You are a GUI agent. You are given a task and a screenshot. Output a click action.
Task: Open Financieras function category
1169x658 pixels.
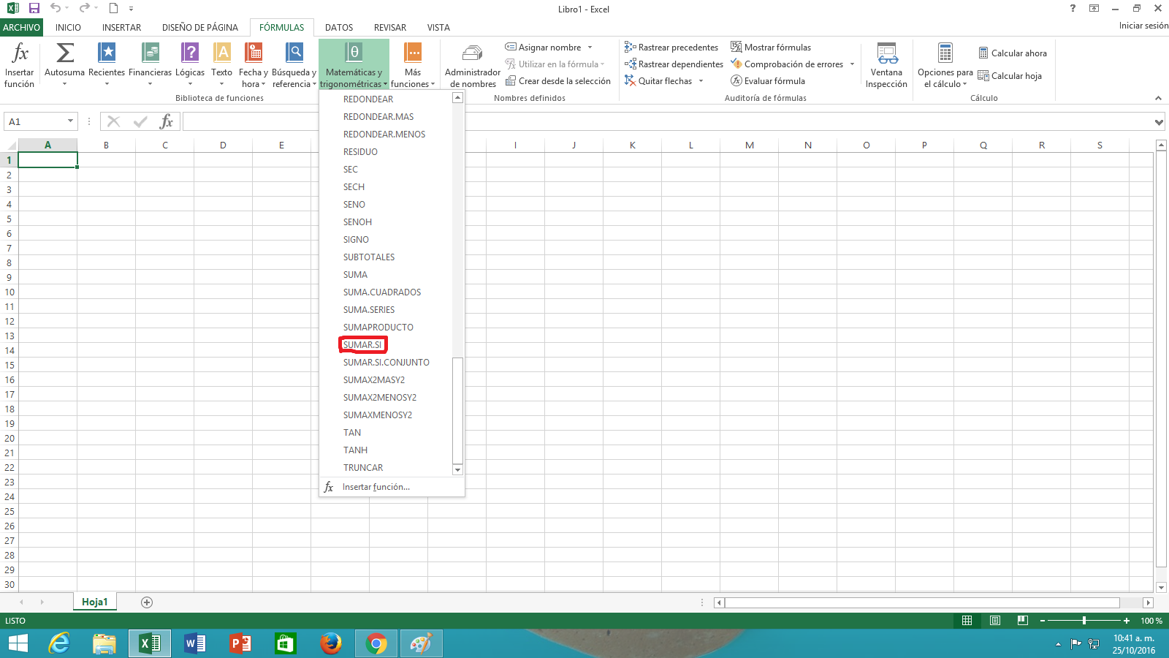click(x=150, y=64)
